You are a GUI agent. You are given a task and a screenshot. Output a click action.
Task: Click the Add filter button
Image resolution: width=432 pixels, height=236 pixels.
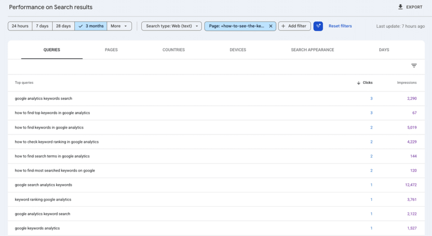point(294,26)
